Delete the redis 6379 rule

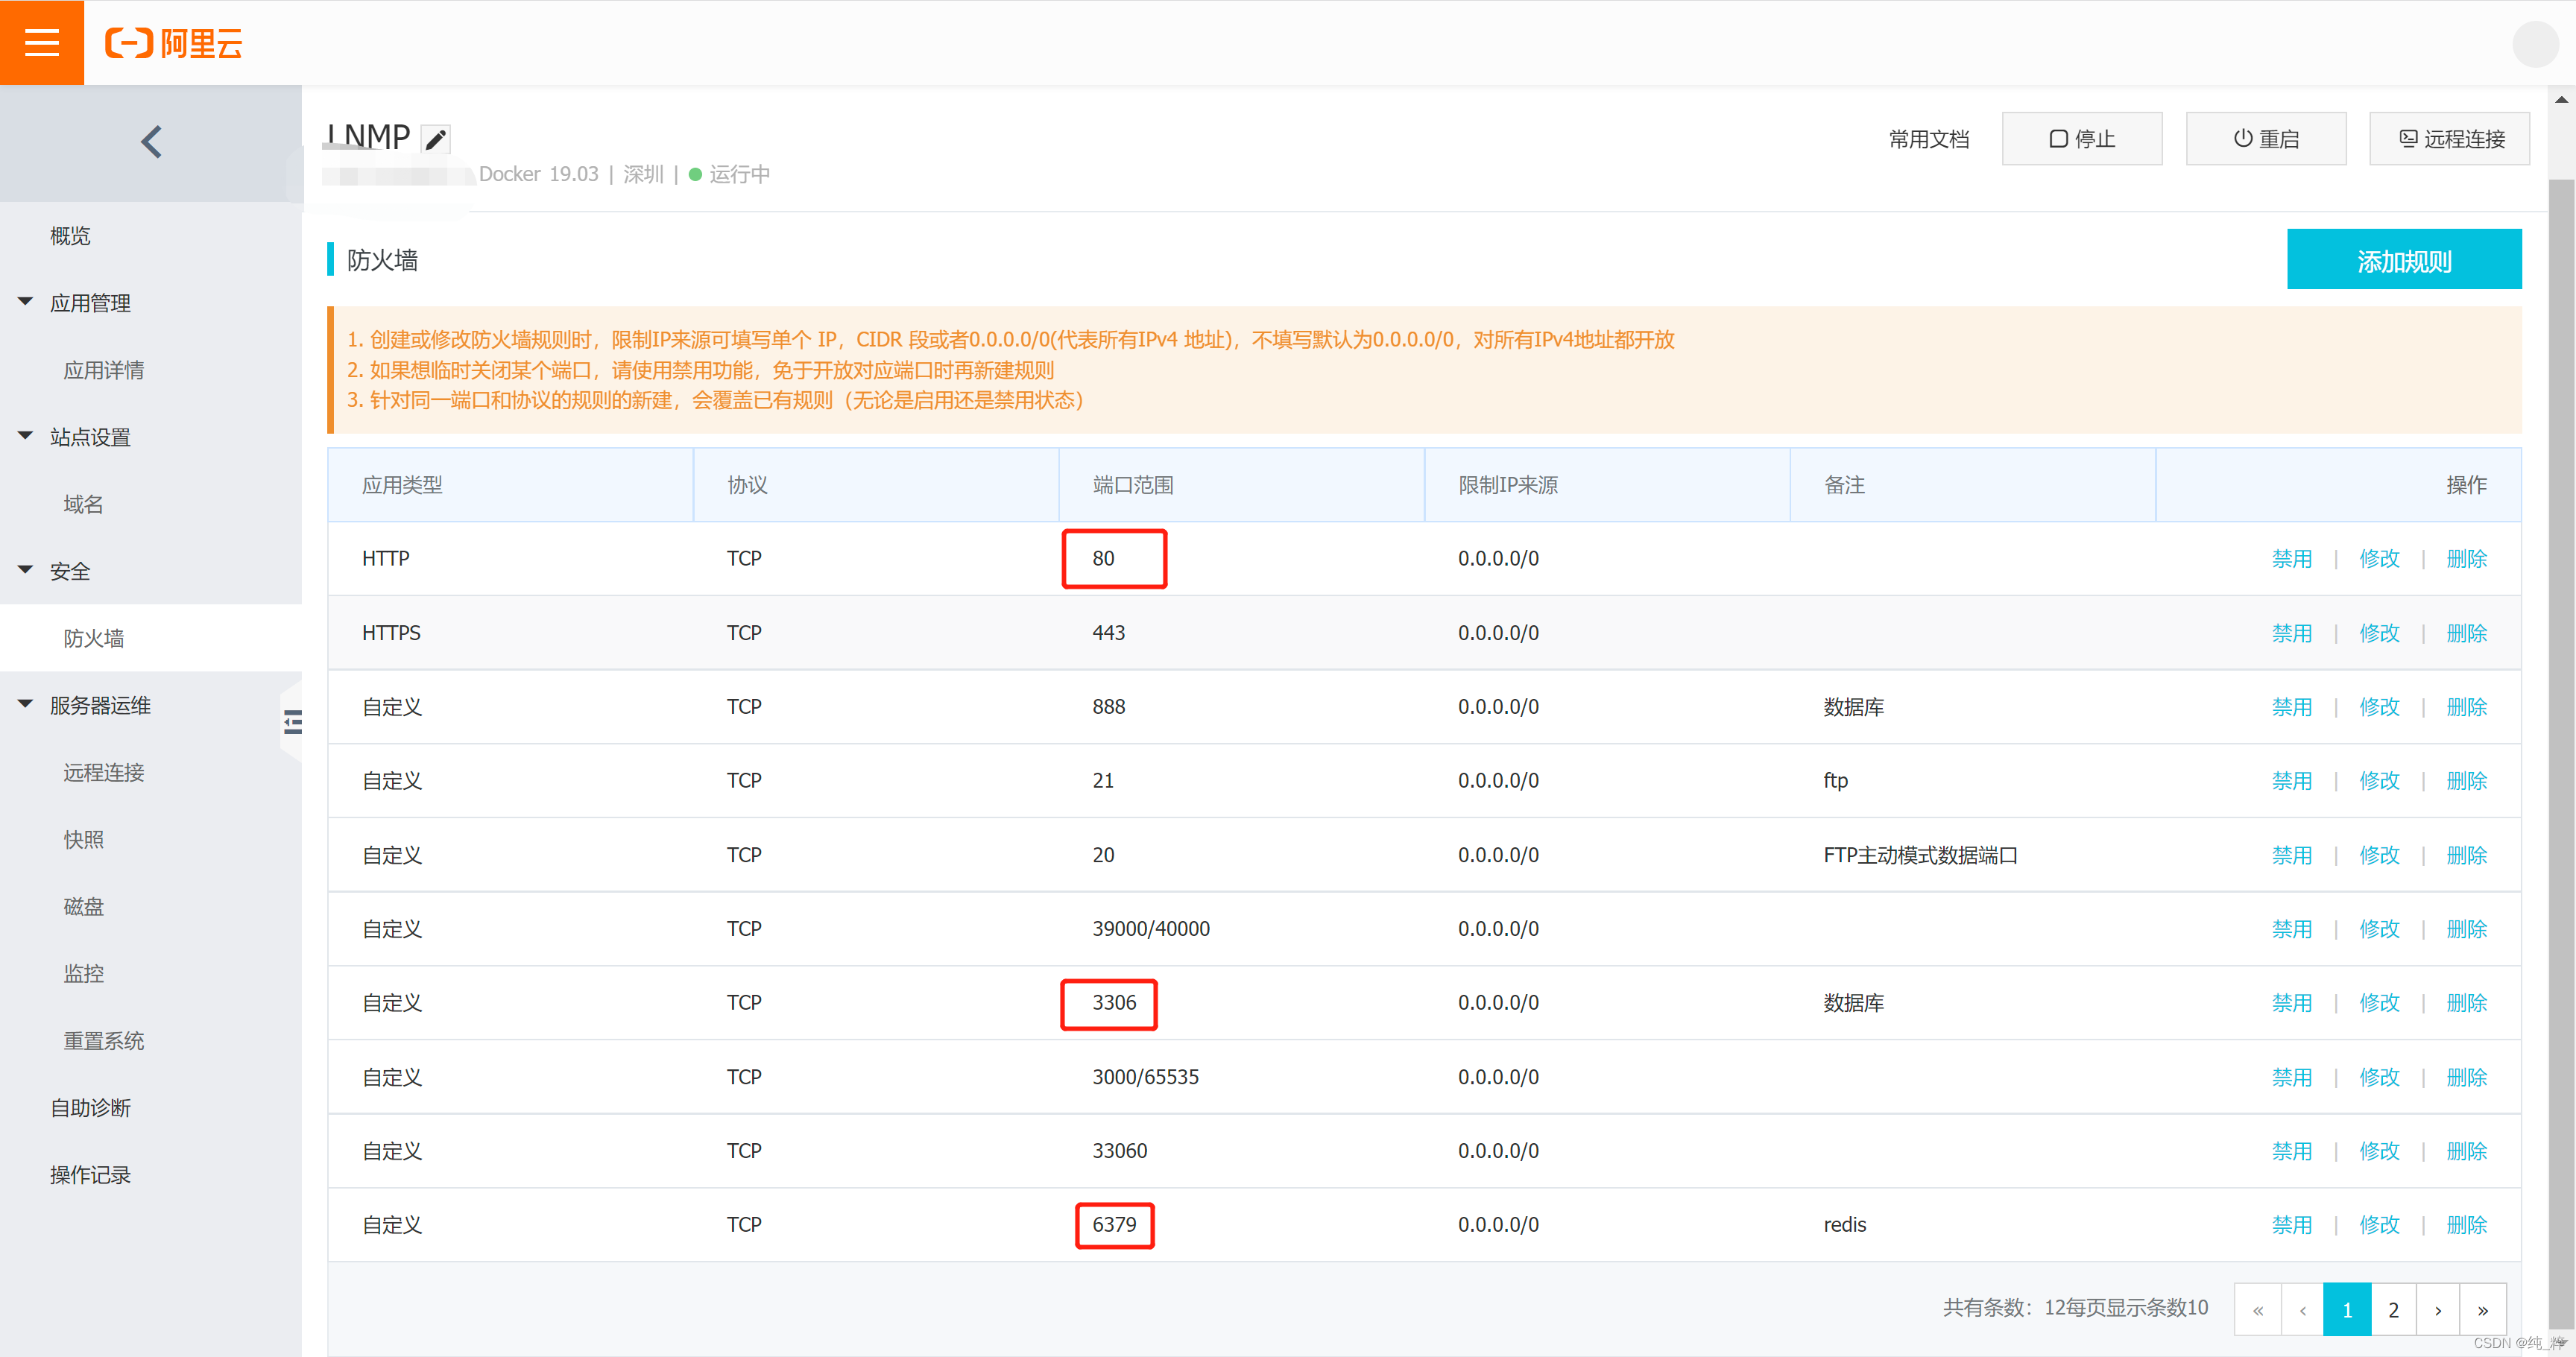pos(2467,1224)
